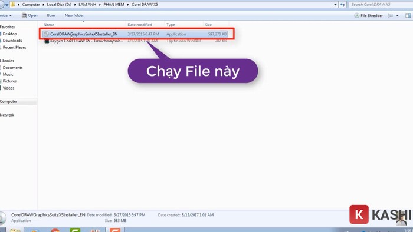This screenshot has height=232, width=413.
Task: Click the large disc icon in details pane
Action: (x=2, y=218)
